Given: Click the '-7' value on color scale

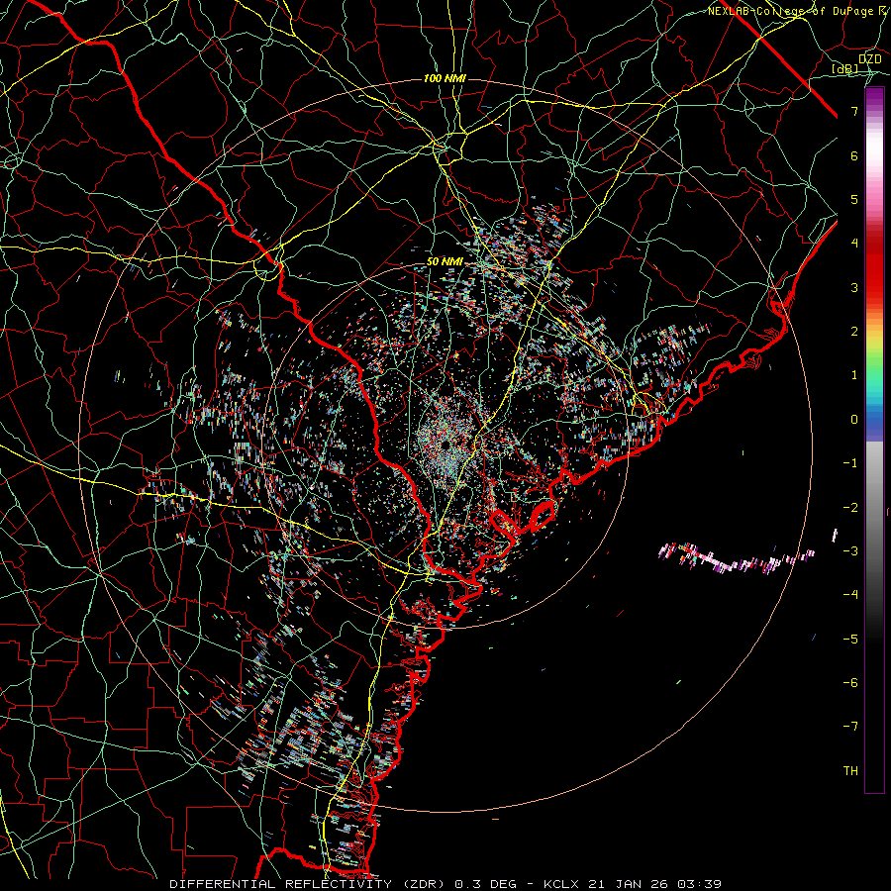Looking at the screenshot, I should pos(850,726).
